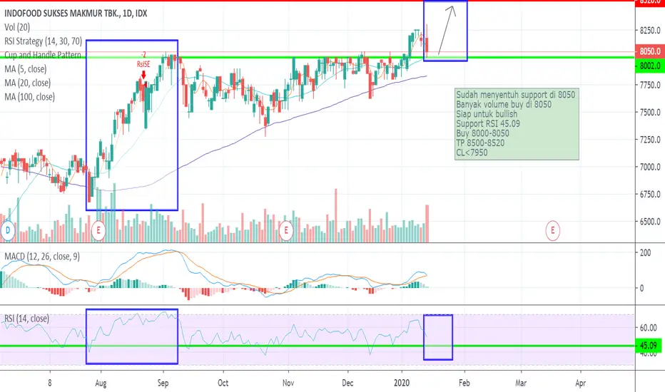Click the E earnings marker between Mar and Apr
This screenshot has height=392, width=665.
click(x=552, y=230)
